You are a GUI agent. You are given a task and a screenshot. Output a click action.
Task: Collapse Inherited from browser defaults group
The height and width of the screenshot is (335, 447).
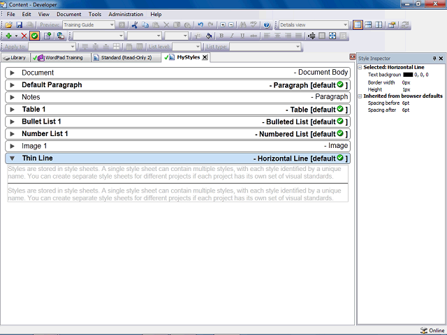(360, 96)
